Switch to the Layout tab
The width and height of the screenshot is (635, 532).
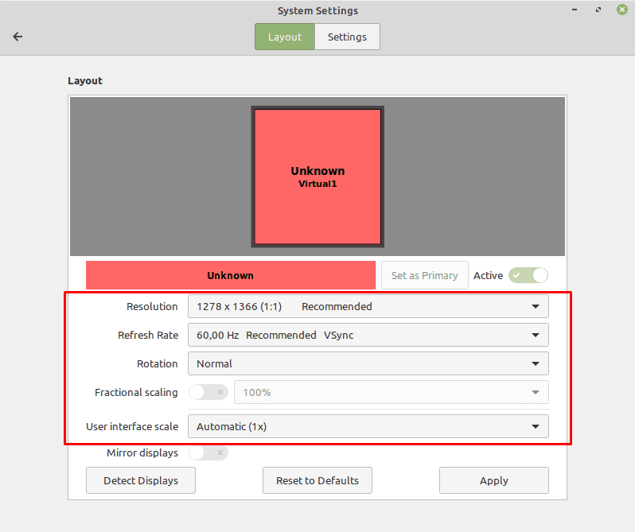pyautogui.click(x=285, y=37)
